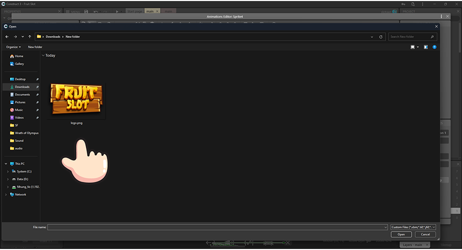This screenshot has width=462, height=250.
Task: Expand the System (C:) drive
Action: click(x=8, y=172)
